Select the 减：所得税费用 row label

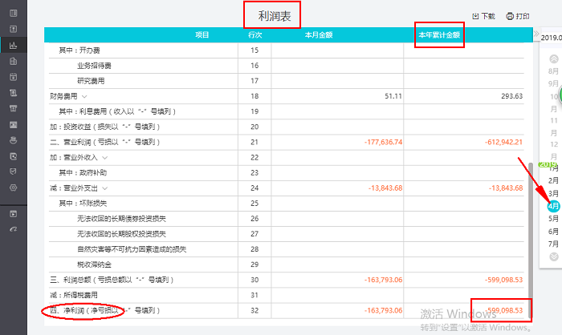coord(74,295)
